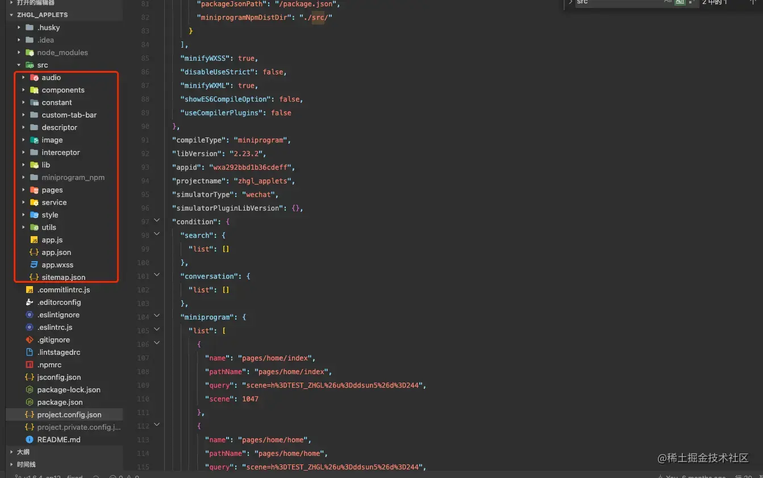Click the ESLint icon beside .eslintignore
This screenshot has height=478, width=763.
30,315
